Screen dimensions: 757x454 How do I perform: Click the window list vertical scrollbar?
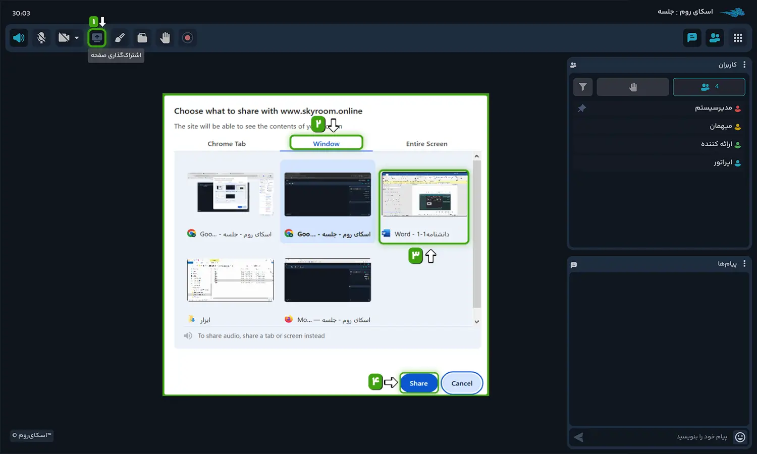[x=477, y=232]
